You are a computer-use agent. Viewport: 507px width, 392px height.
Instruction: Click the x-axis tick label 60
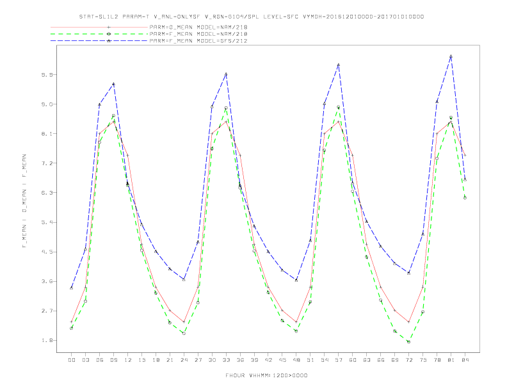point(353,360)
